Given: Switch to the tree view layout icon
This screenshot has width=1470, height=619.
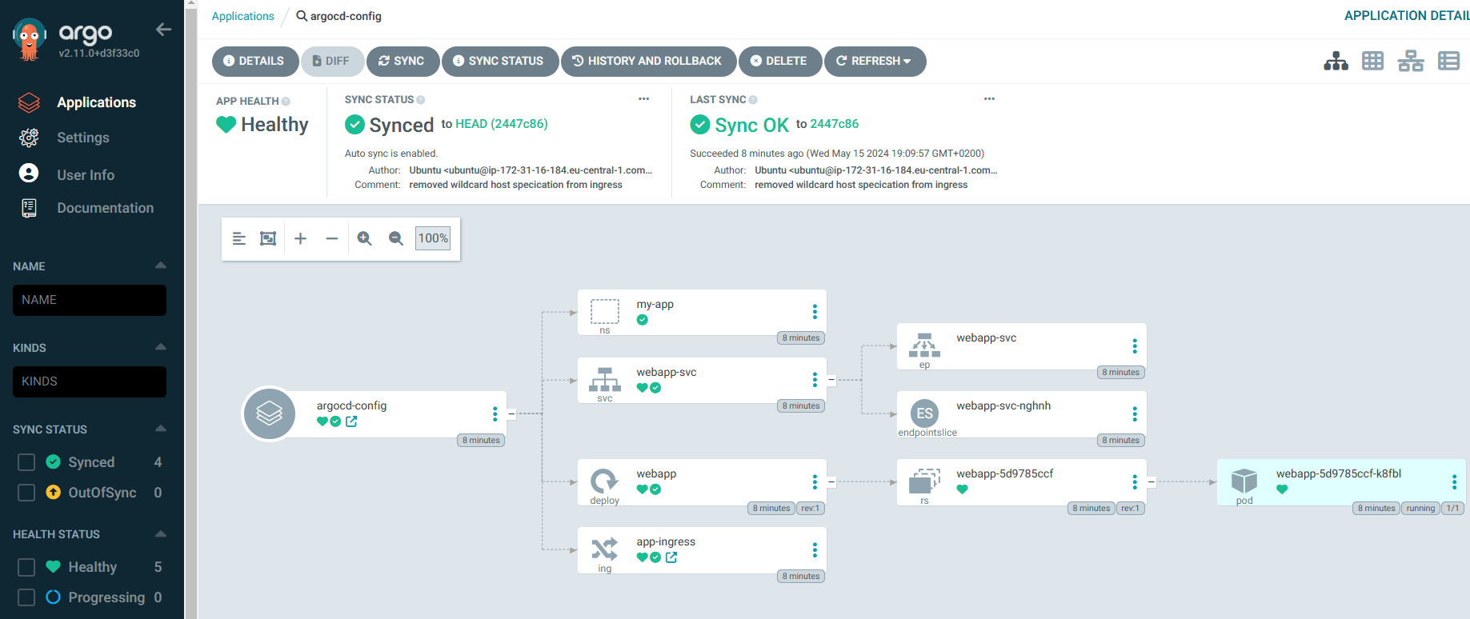Looking at the screenshot, I should tap(1336, 62).
